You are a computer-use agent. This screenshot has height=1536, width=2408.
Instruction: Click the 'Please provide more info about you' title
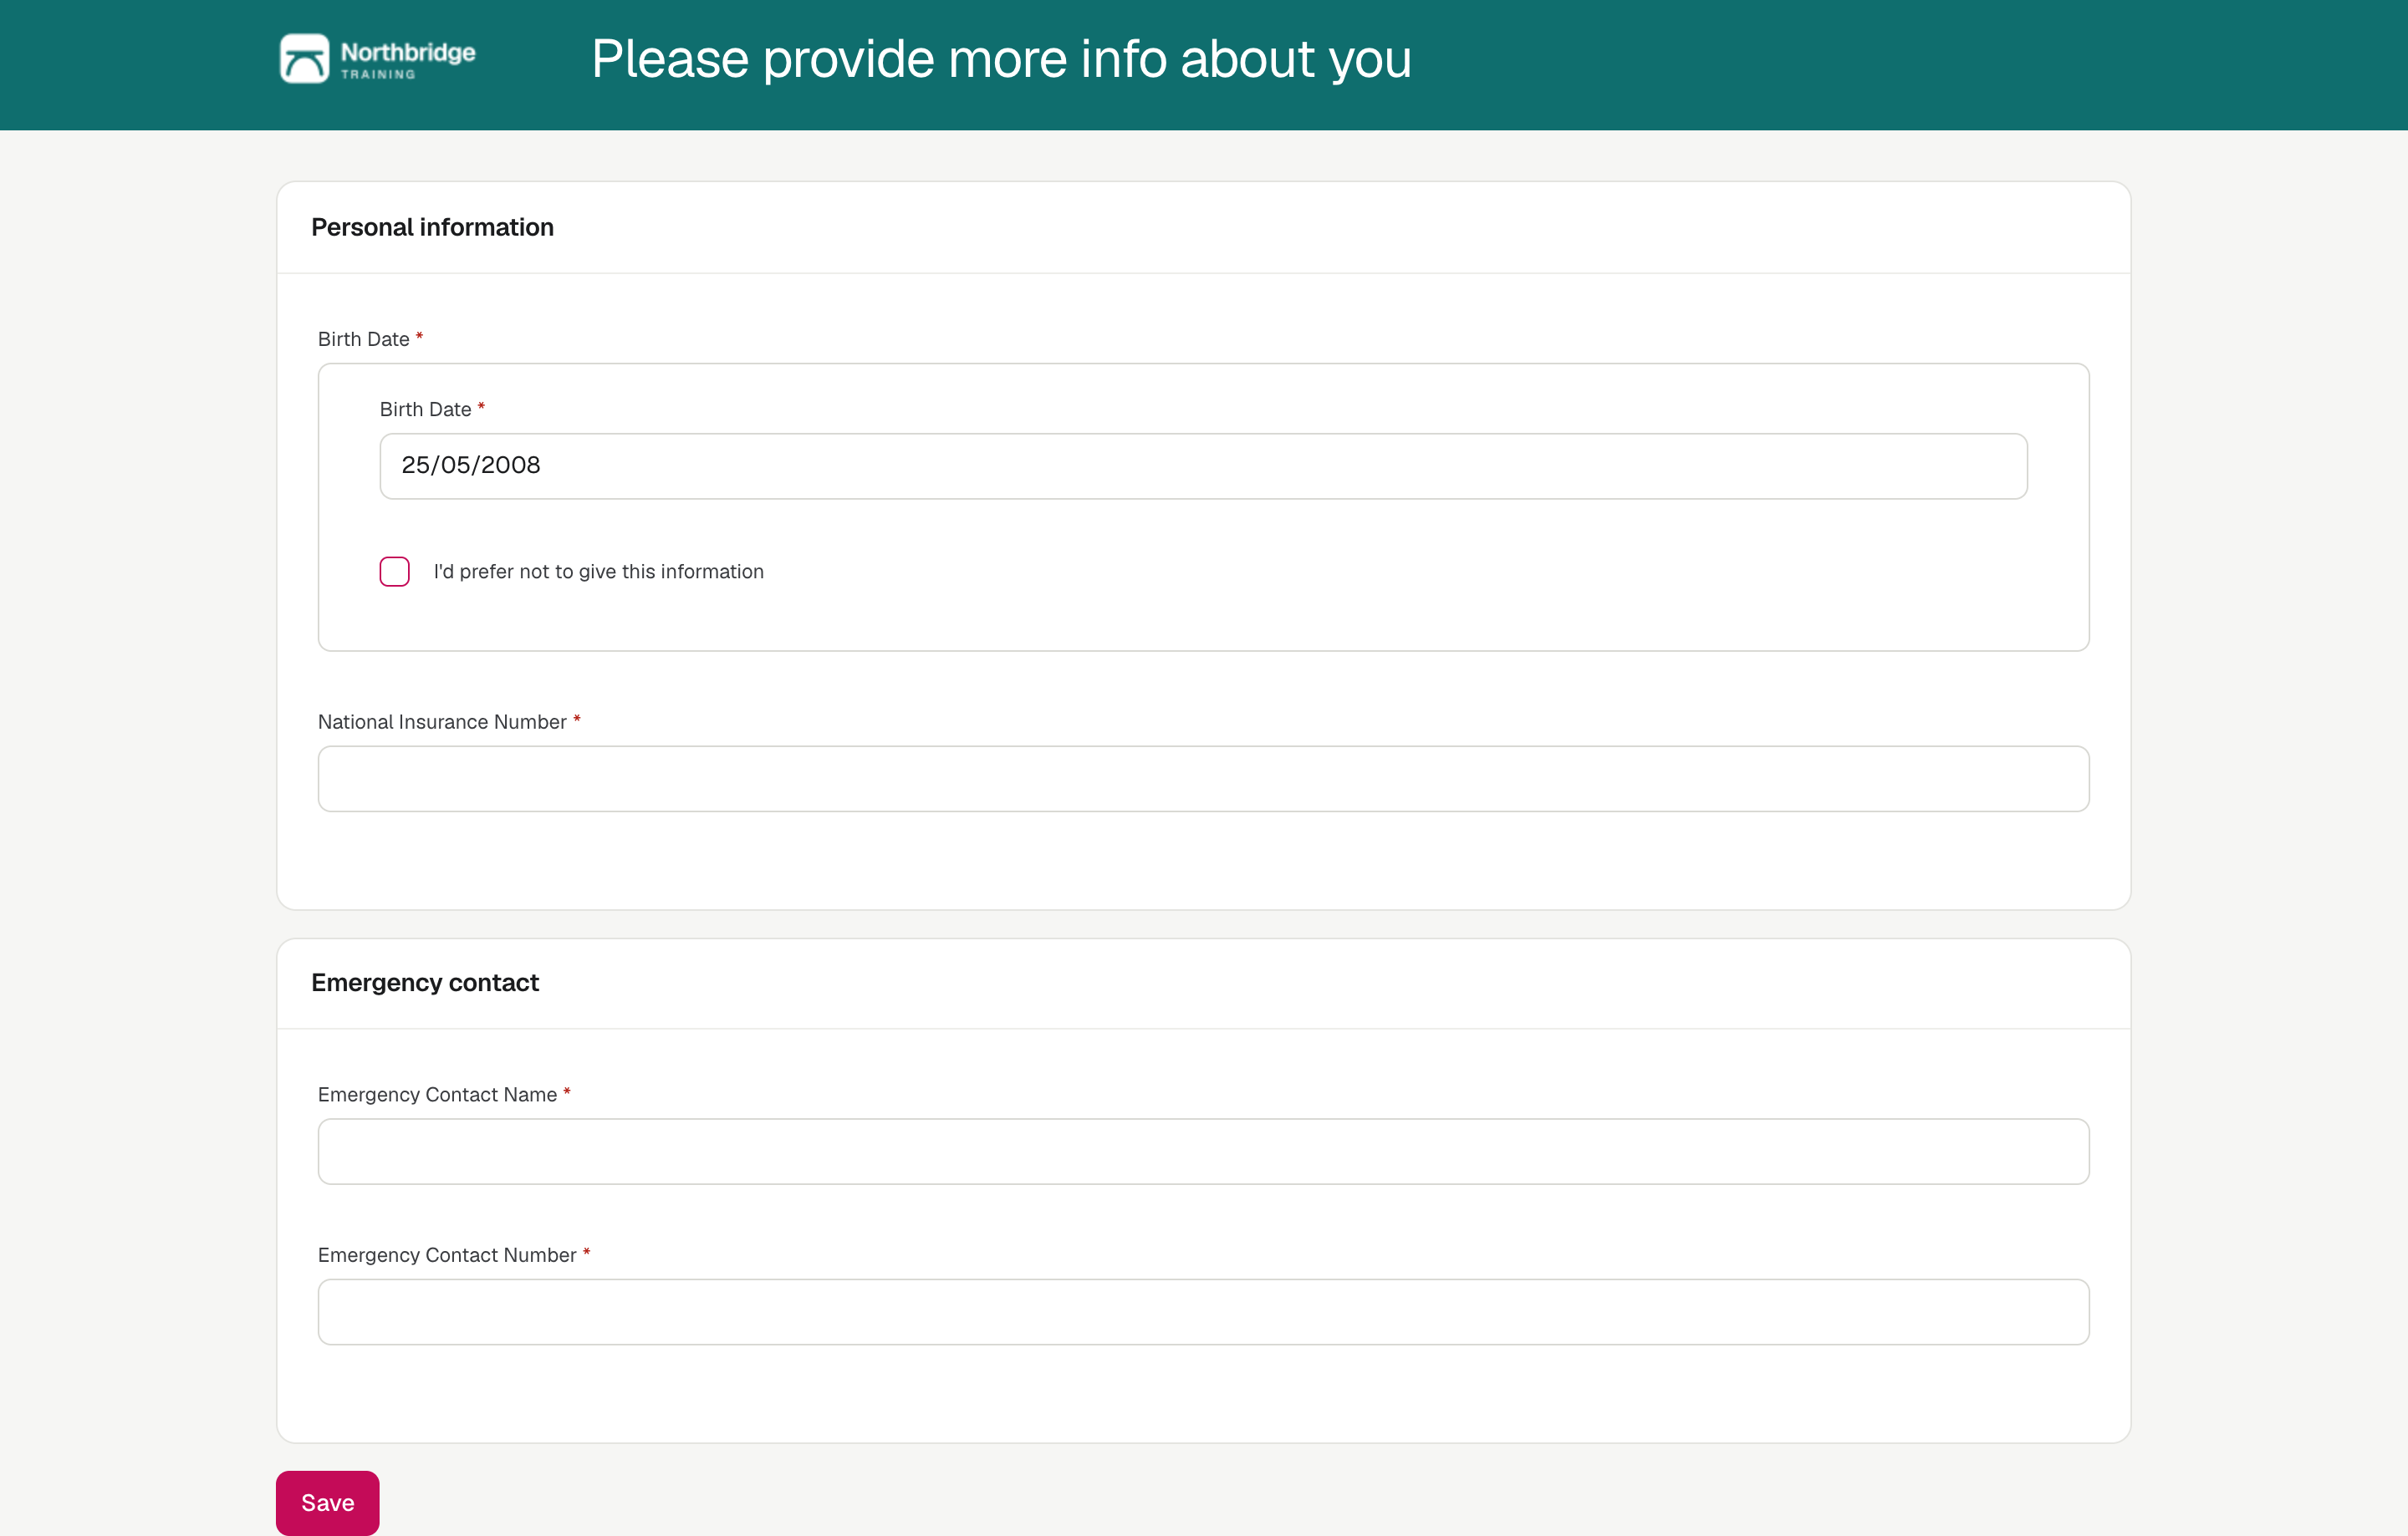1001,59
